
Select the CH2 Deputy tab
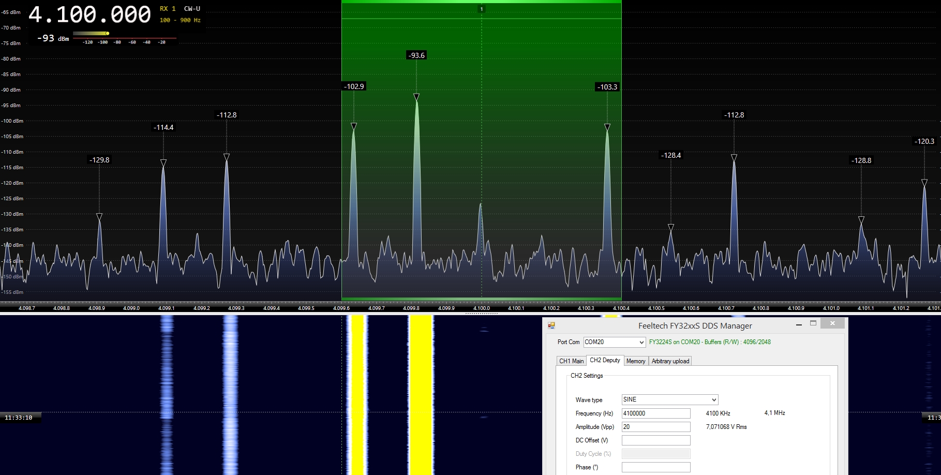tap(605, 360)
